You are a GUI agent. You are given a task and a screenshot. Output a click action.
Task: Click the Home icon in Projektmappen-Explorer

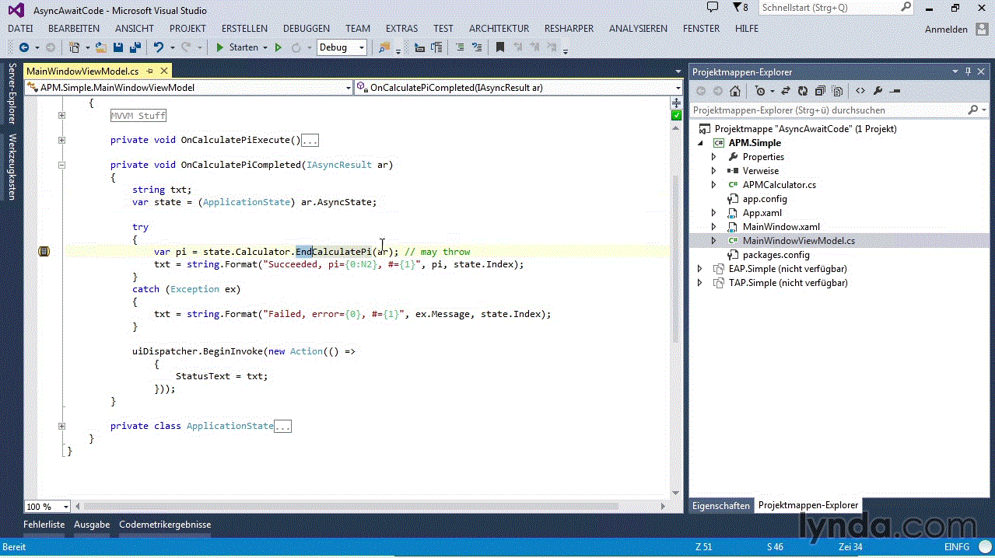pyautogui.click(x=734, y=91)
